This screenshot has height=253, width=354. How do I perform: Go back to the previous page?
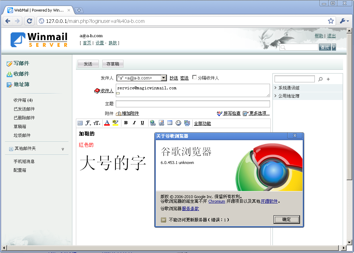tap(8, 21)
